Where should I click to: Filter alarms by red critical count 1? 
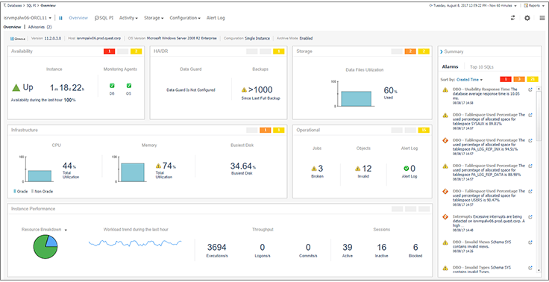point(506,80)
